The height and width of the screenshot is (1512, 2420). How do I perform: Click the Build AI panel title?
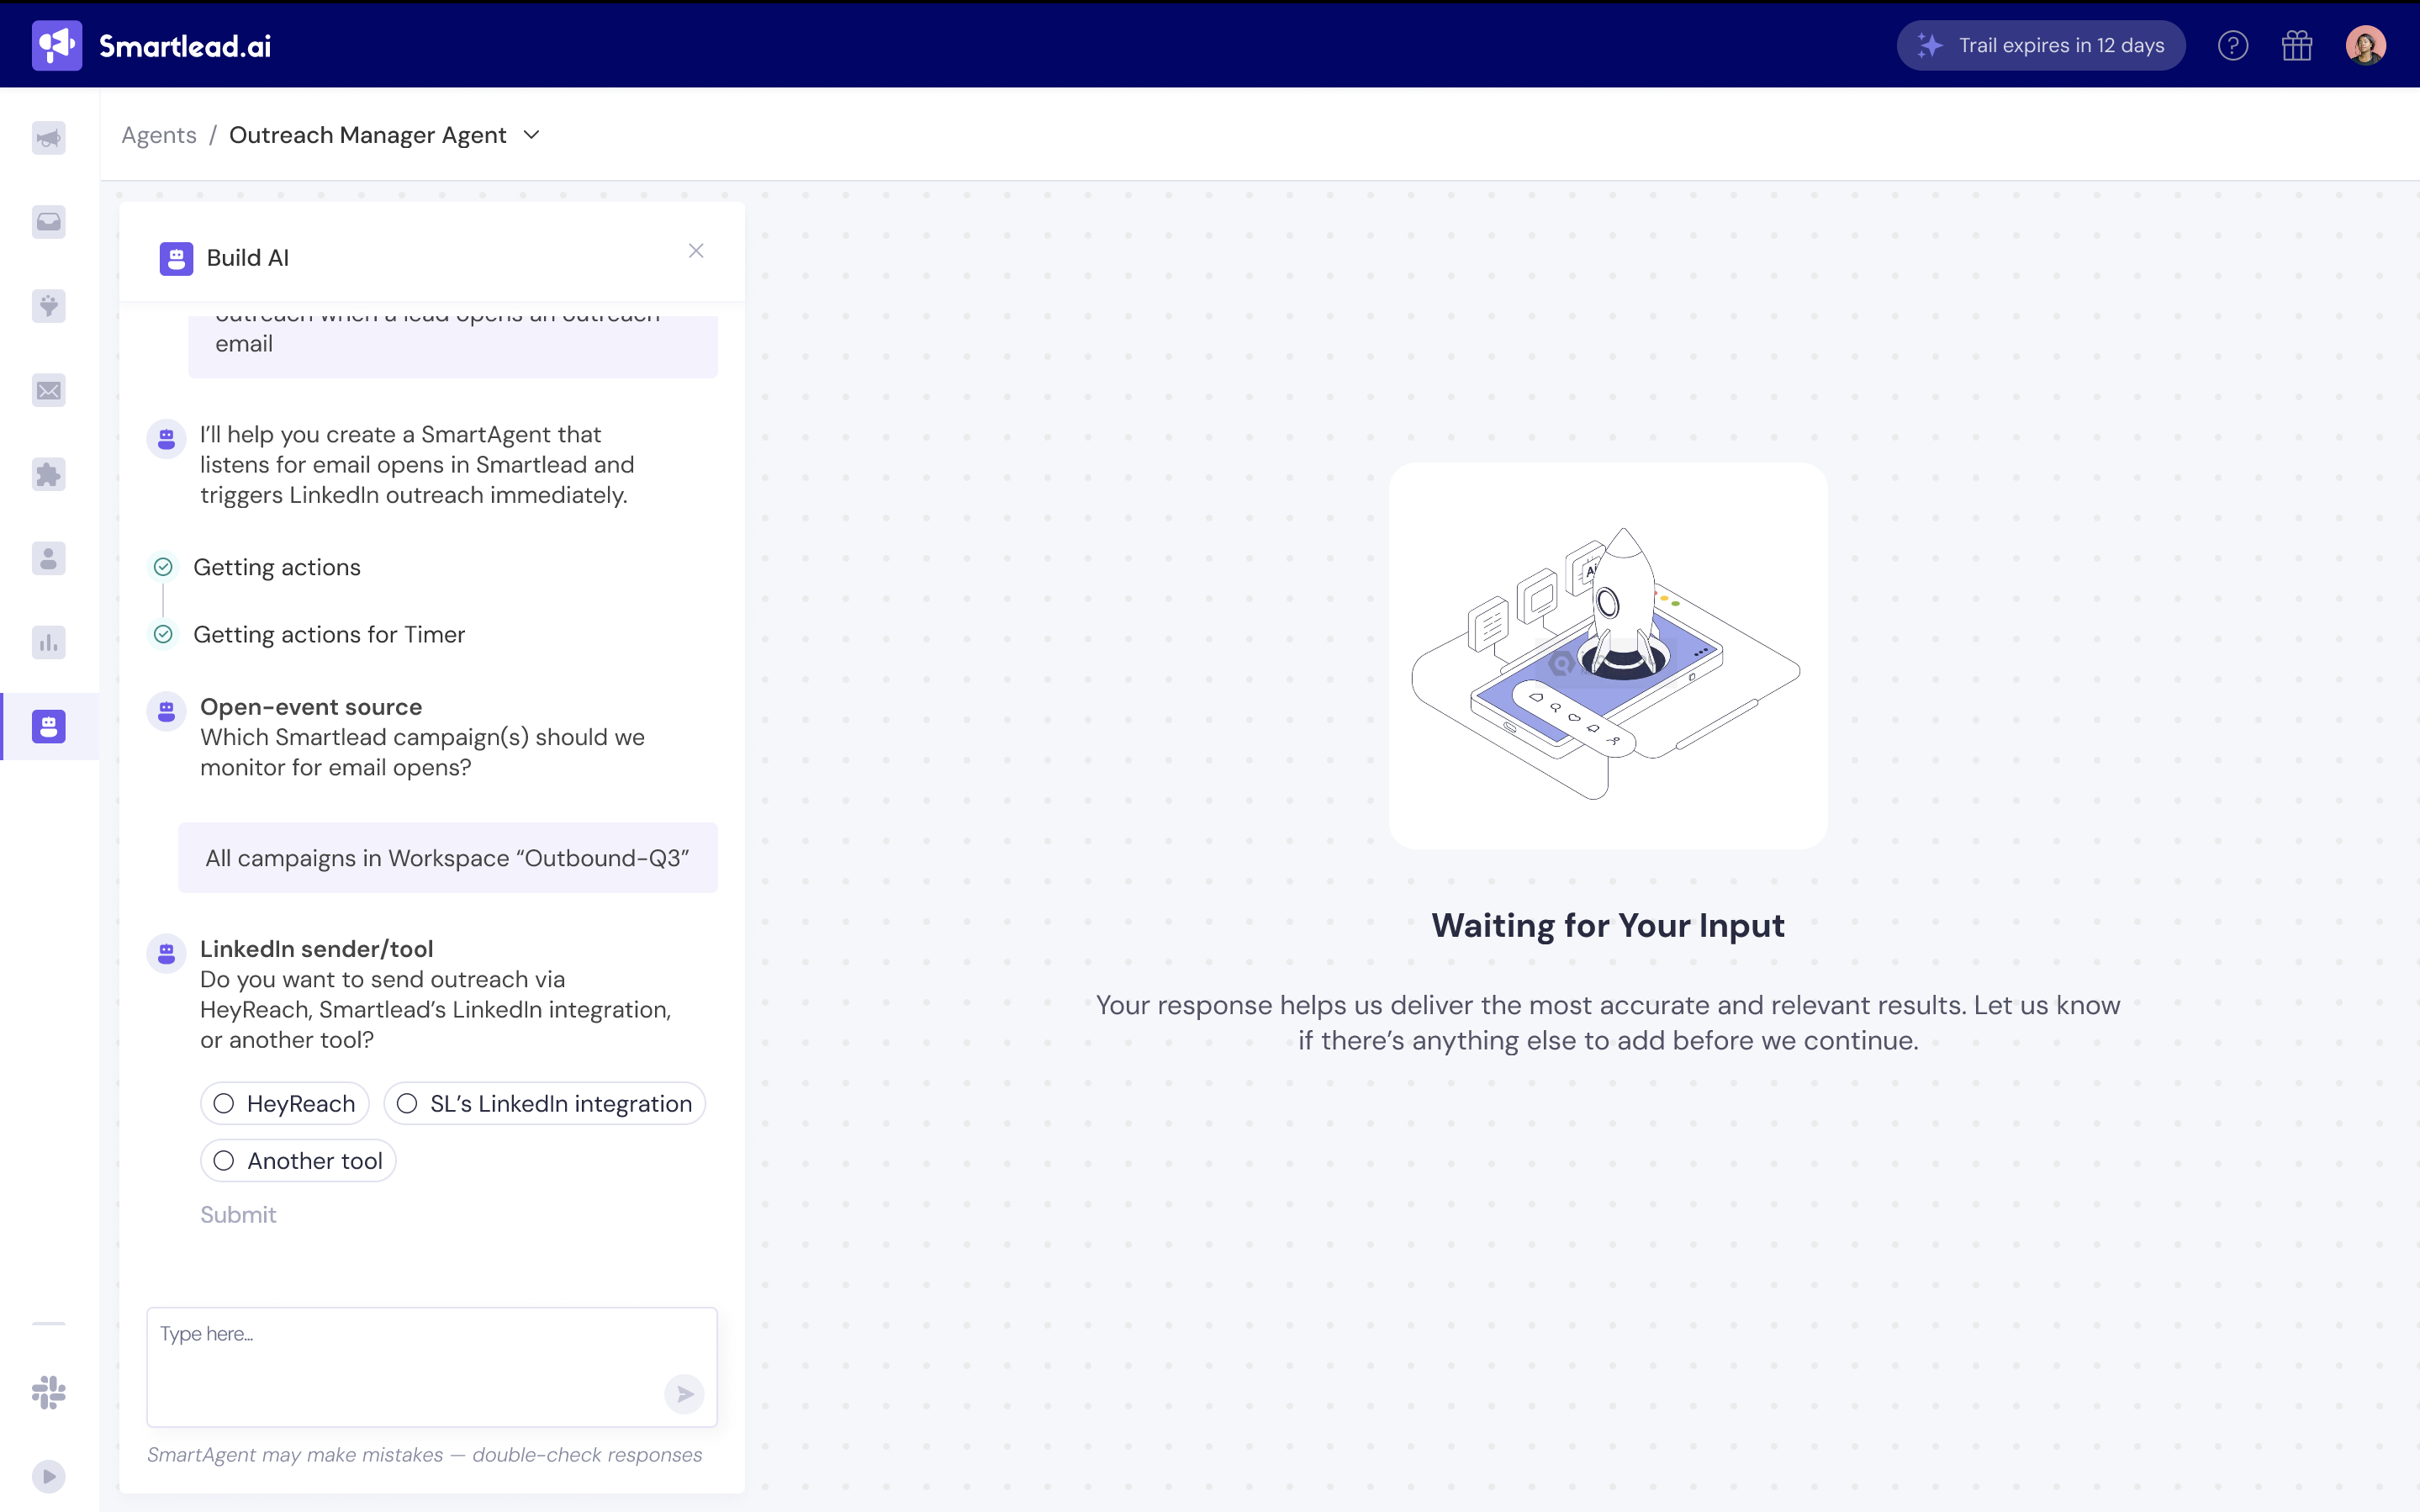click(248, 258)
